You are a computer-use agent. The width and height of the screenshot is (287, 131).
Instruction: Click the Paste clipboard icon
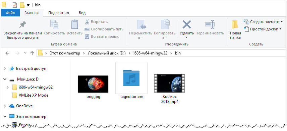click(x=75, y=24)
